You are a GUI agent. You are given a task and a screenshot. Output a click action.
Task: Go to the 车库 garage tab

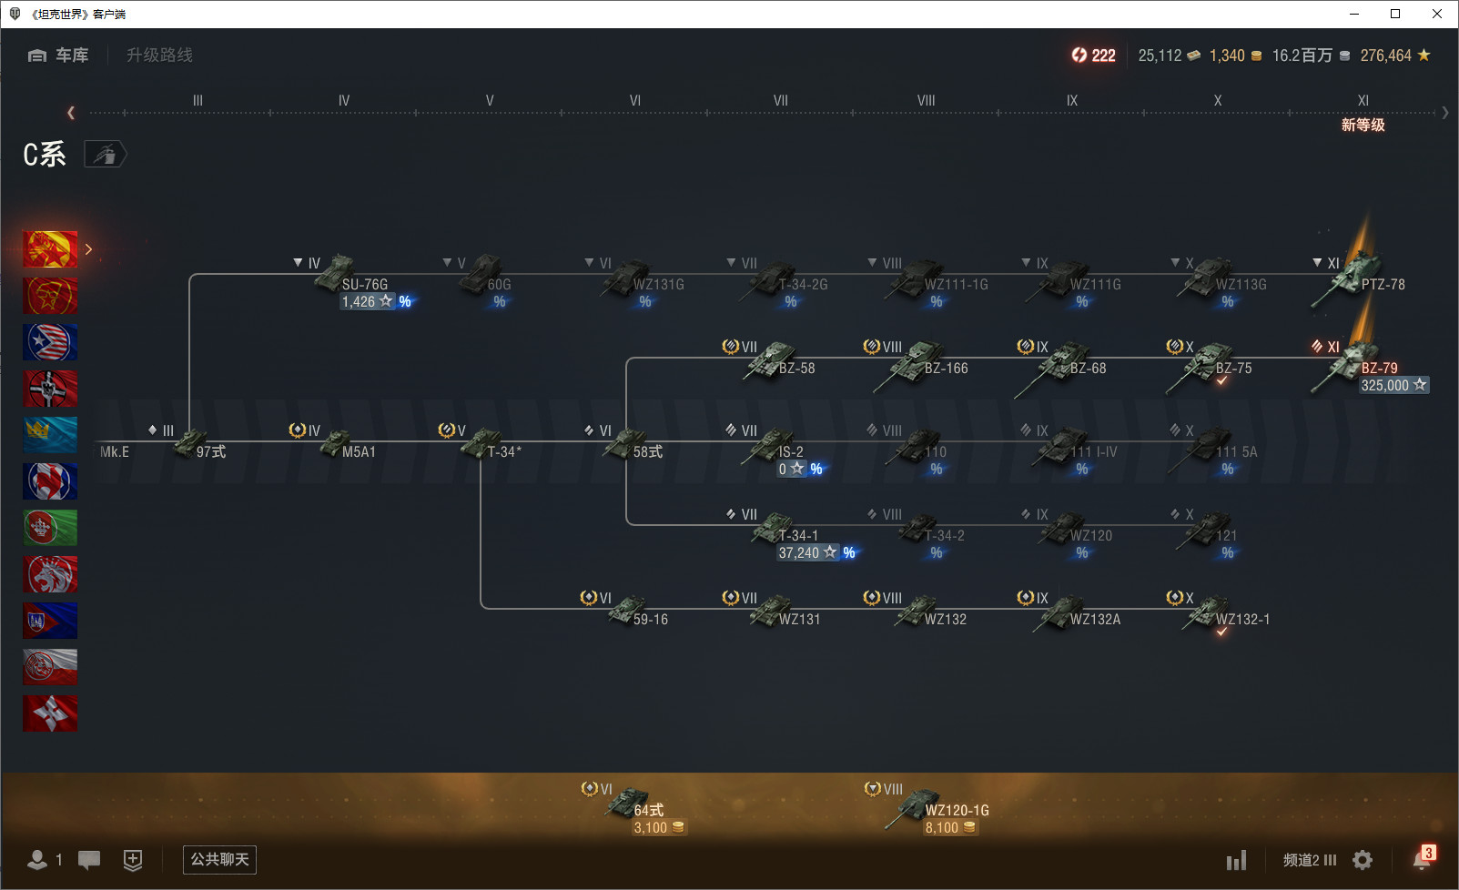point(58,56)
